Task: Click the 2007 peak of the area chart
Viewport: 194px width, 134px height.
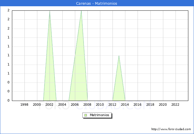Action: [81, 11]
